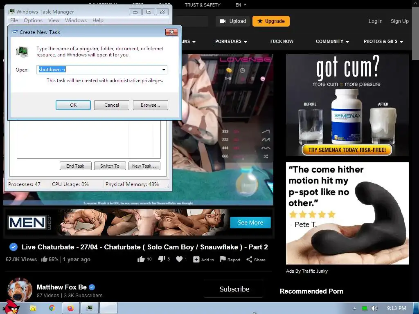This screenshot has width=419, height=314.
Task: Click the thumbs-up icon showing 10
Action: tap(141, 259)
